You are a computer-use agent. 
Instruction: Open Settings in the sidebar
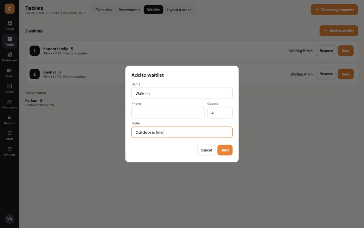click(10, 151)
